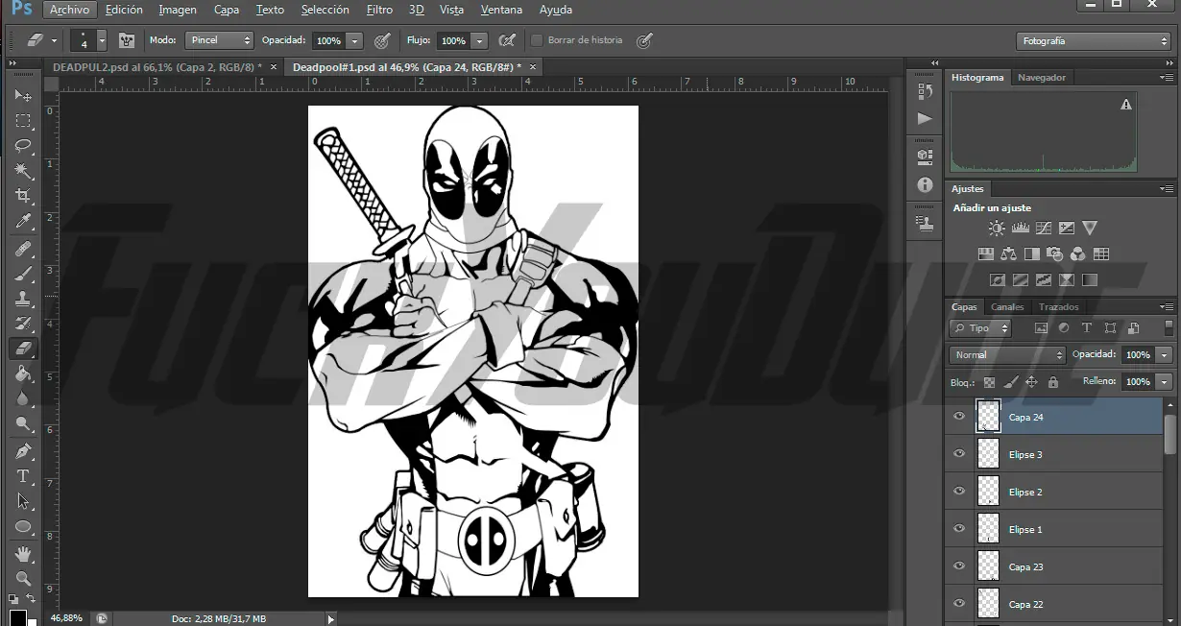Select the Crop tool
1181x626 pixels.
tap(23, 196)
